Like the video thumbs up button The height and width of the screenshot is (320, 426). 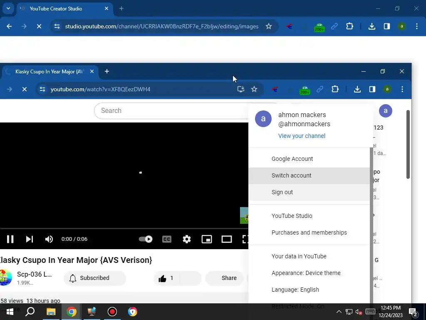[x=166, y=278]
